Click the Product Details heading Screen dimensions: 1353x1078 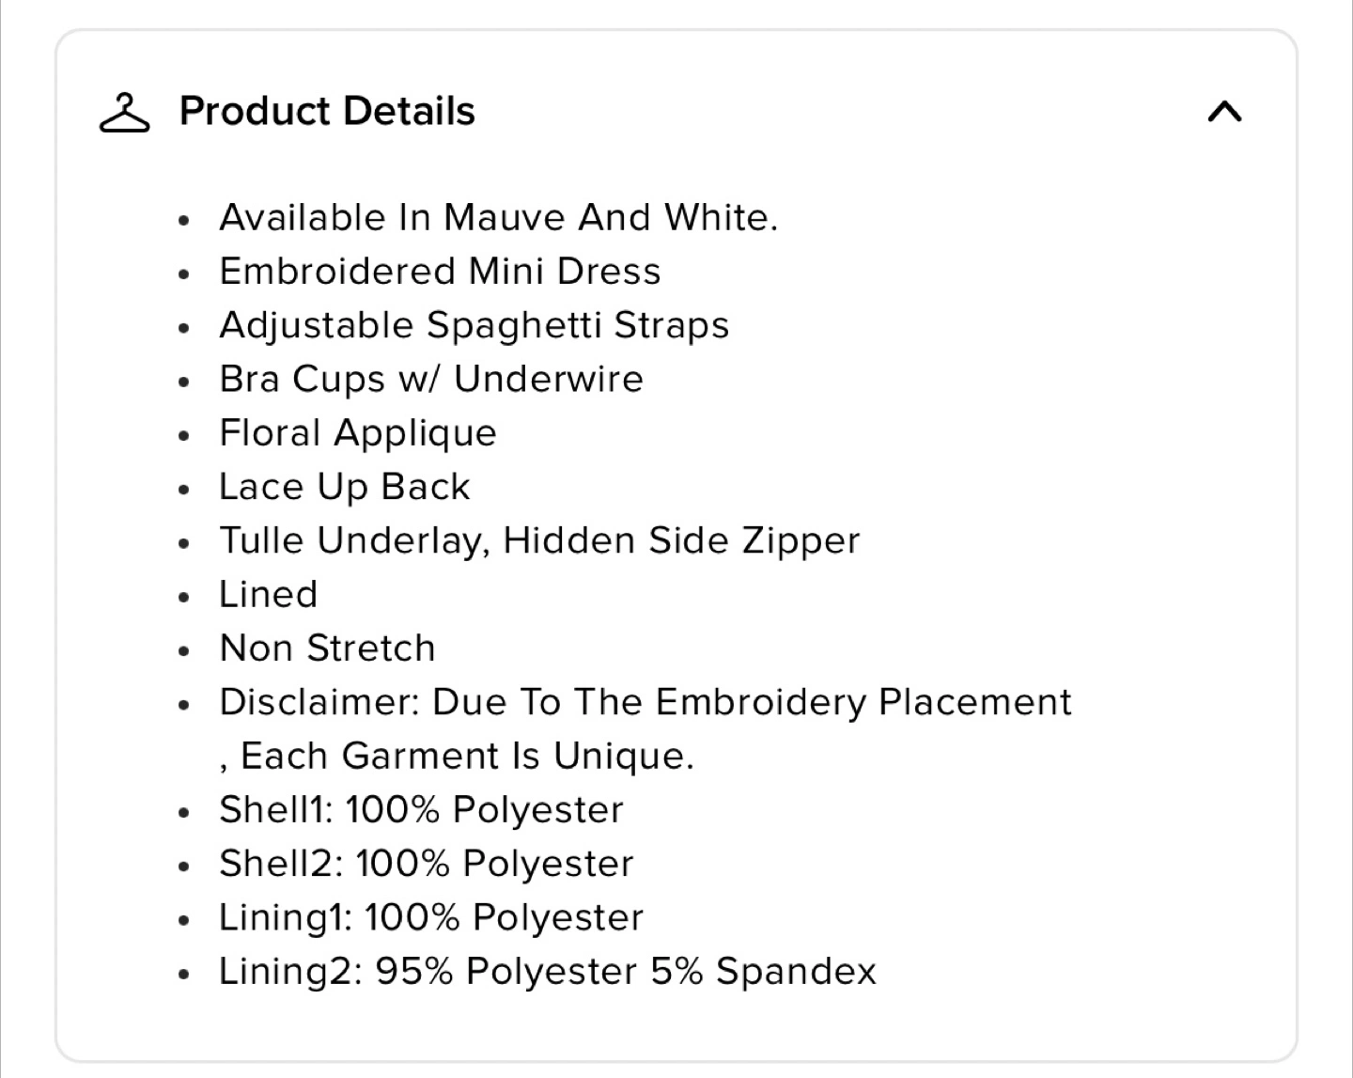click(x=327, y=111)
